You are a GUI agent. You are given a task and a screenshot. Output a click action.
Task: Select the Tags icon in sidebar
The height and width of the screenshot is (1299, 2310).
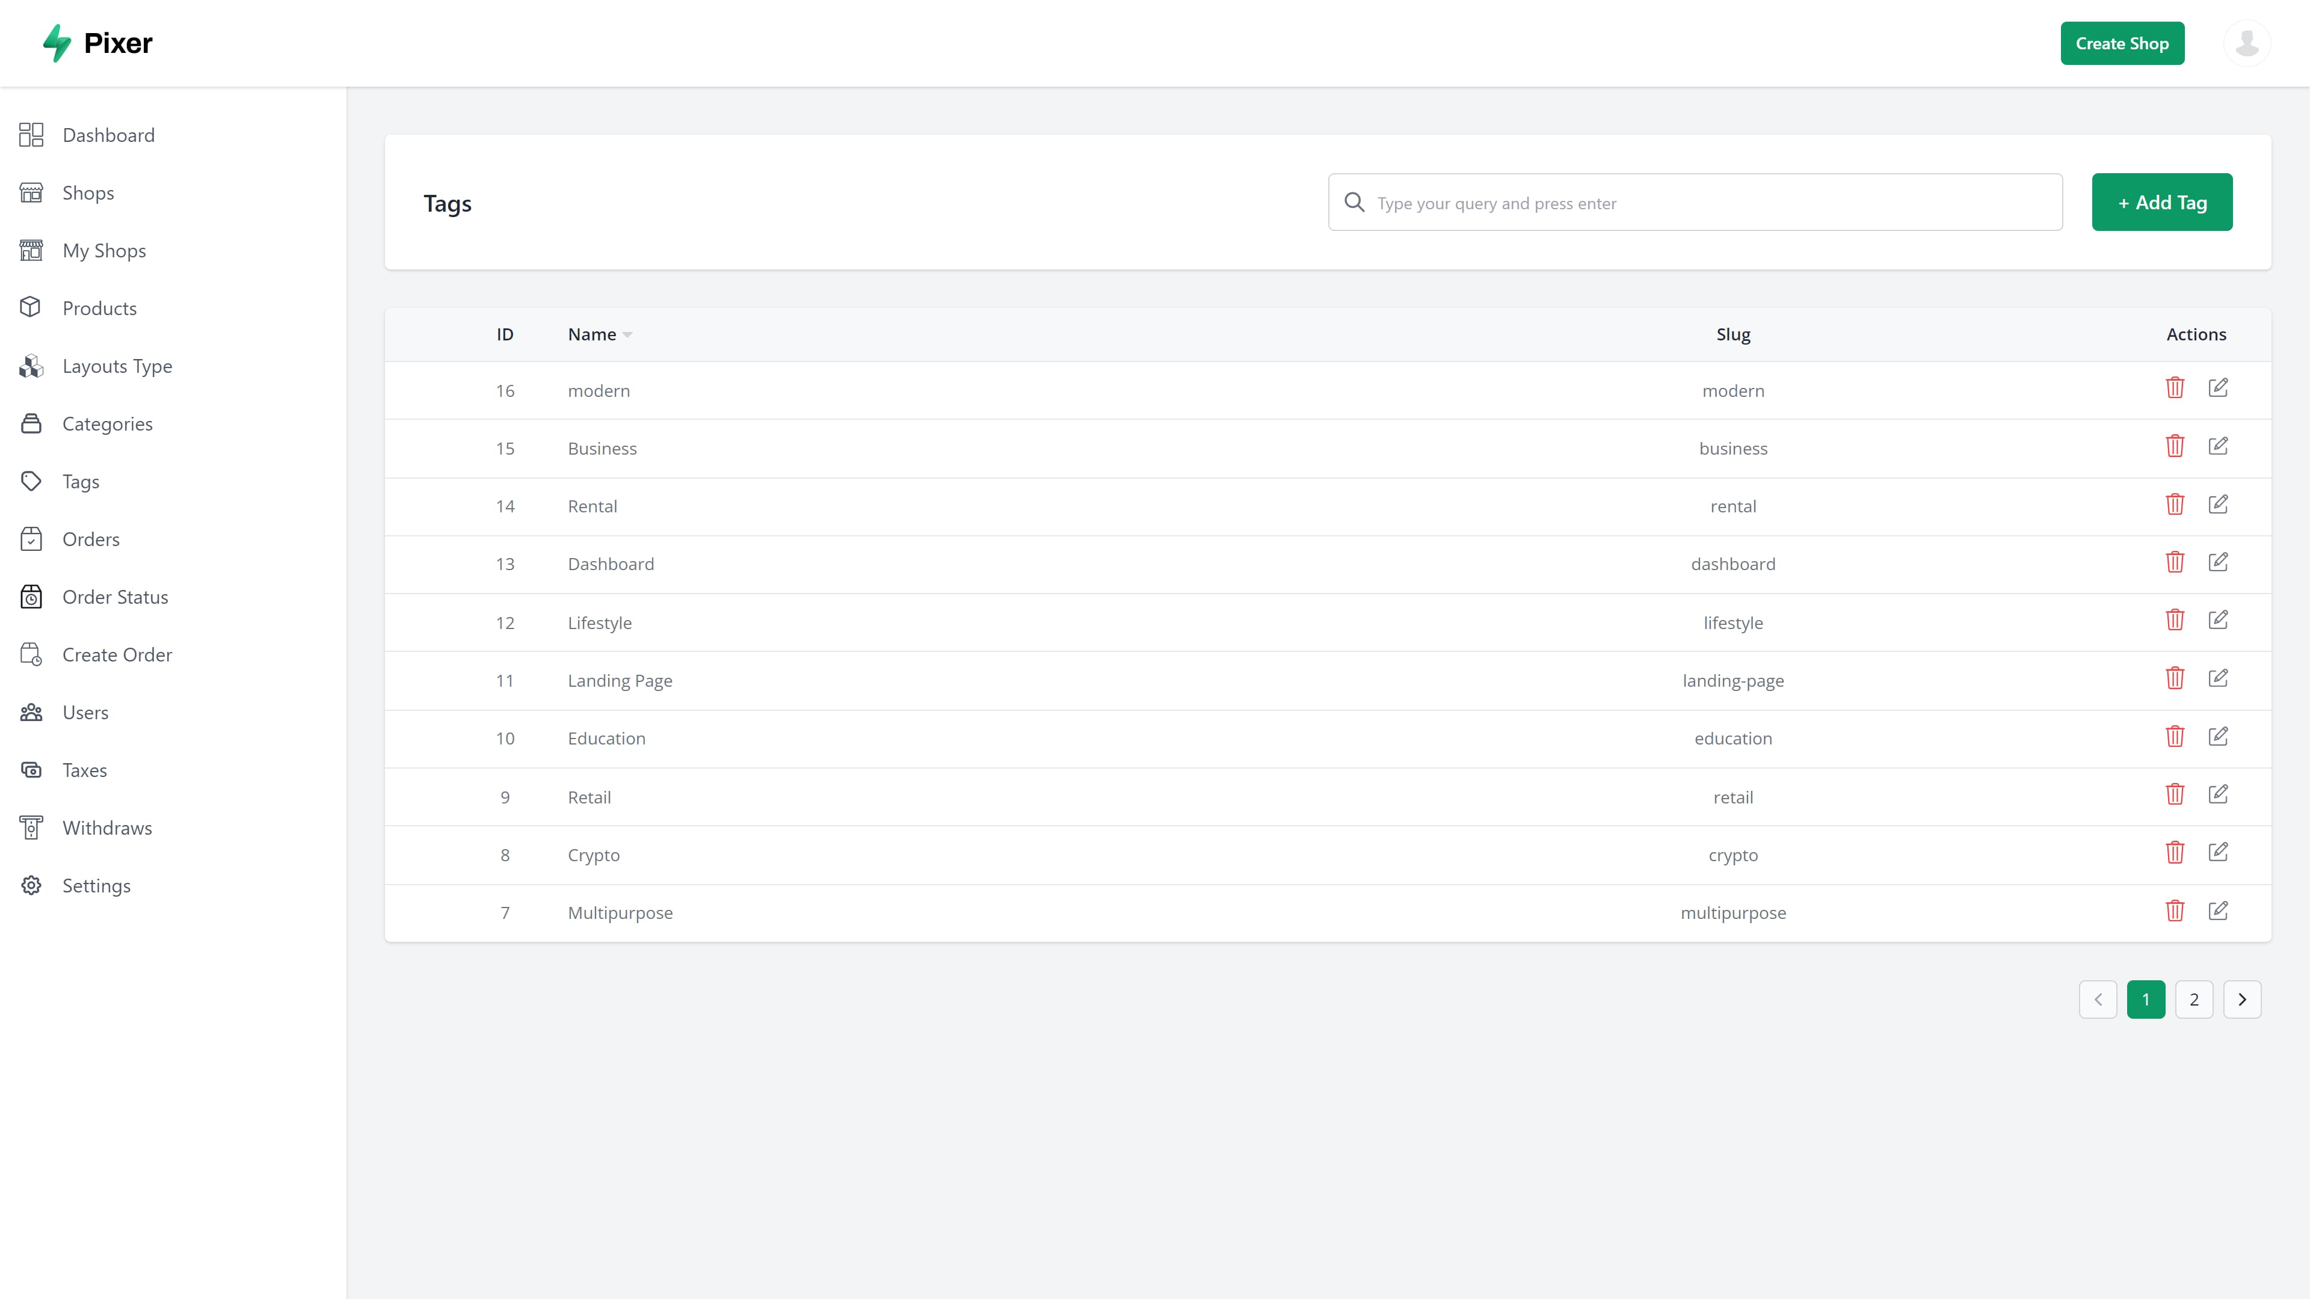tap(31, 481)
